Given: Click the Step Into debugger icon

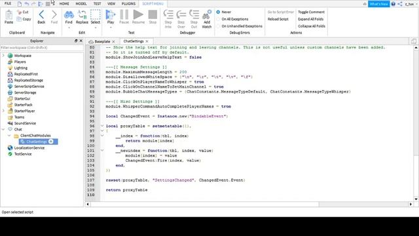Looking at the screenshot, I should click(x=168, y=14).
